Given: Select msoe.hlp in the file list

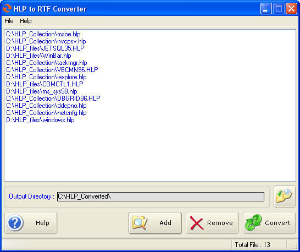Looking at the screenshot, I should tap(43, 34).
